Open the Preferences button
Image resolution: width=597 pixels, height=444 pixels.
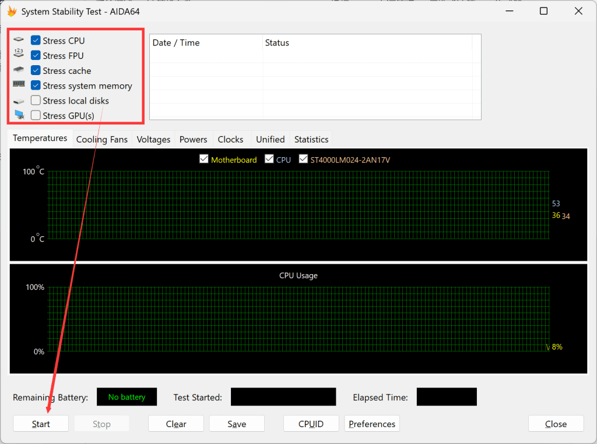372,424
